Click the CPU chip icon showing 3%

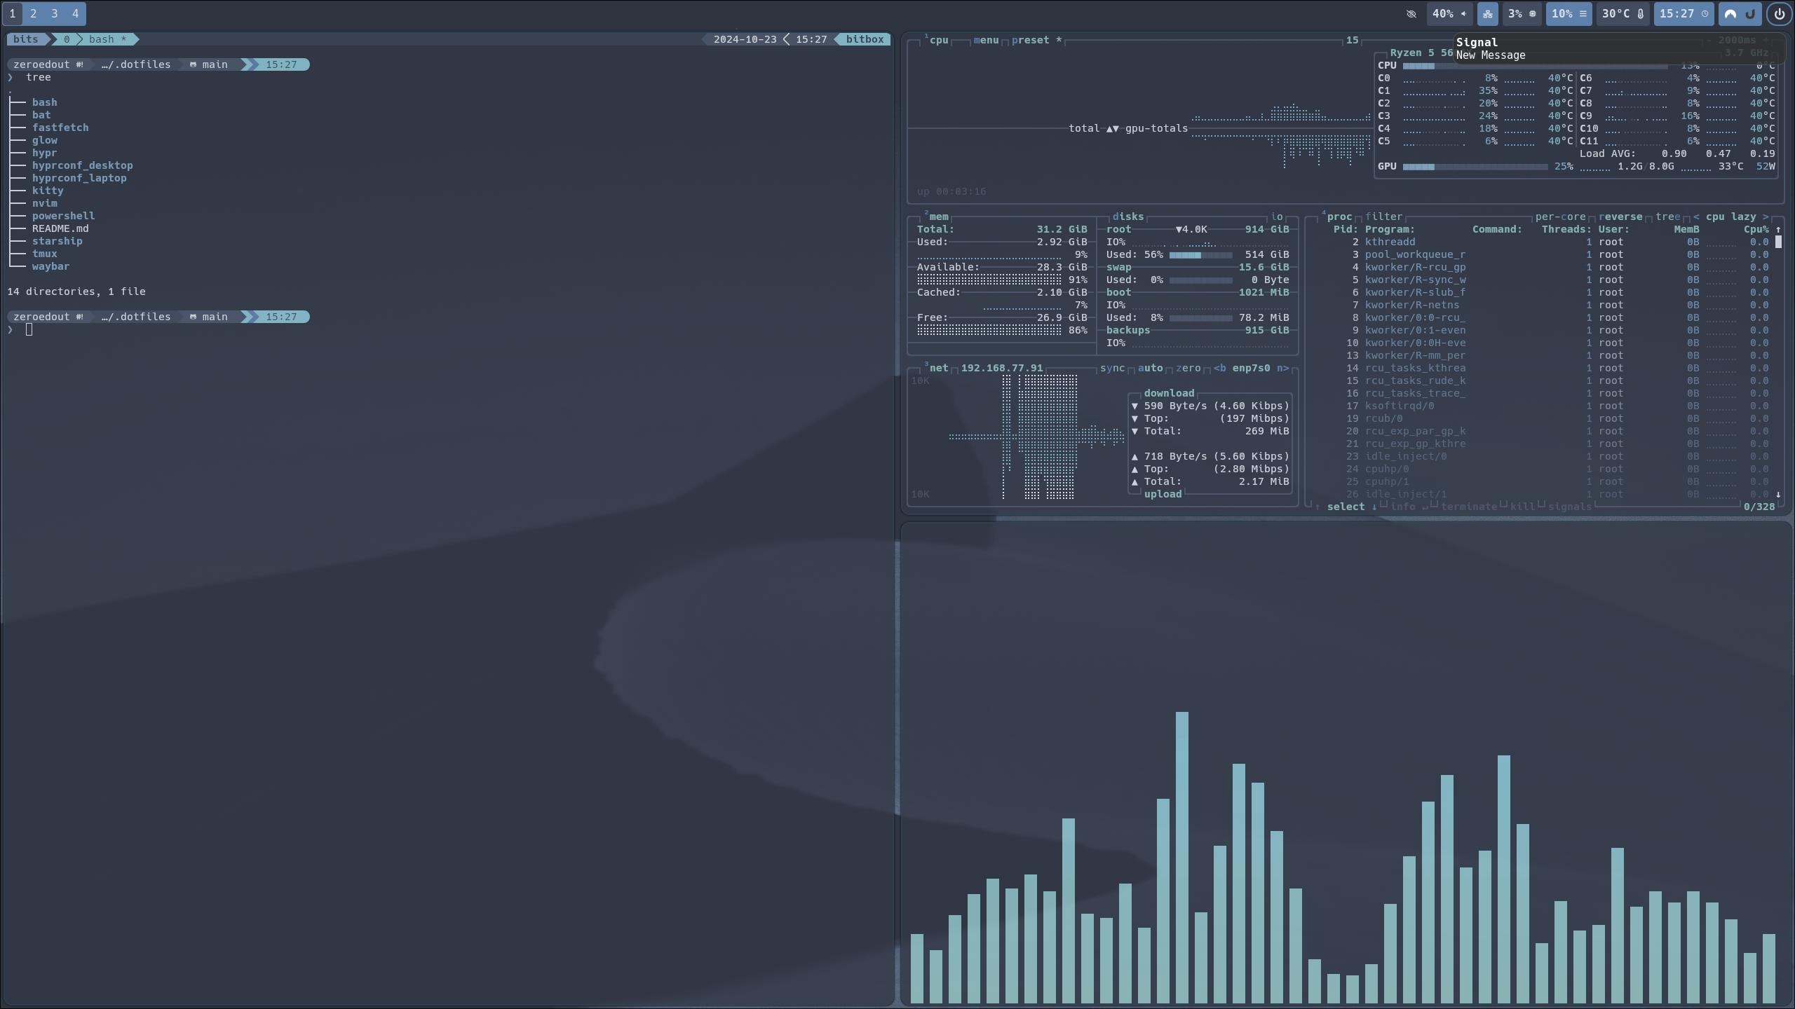click(1532, 13)
